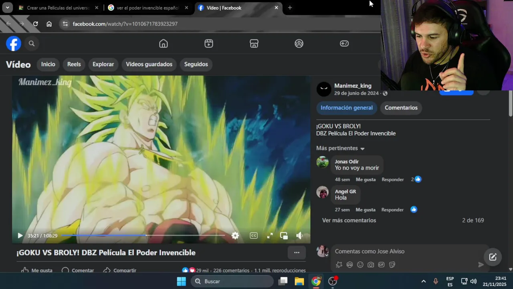Seek on the video progress bar

(143, 235)
